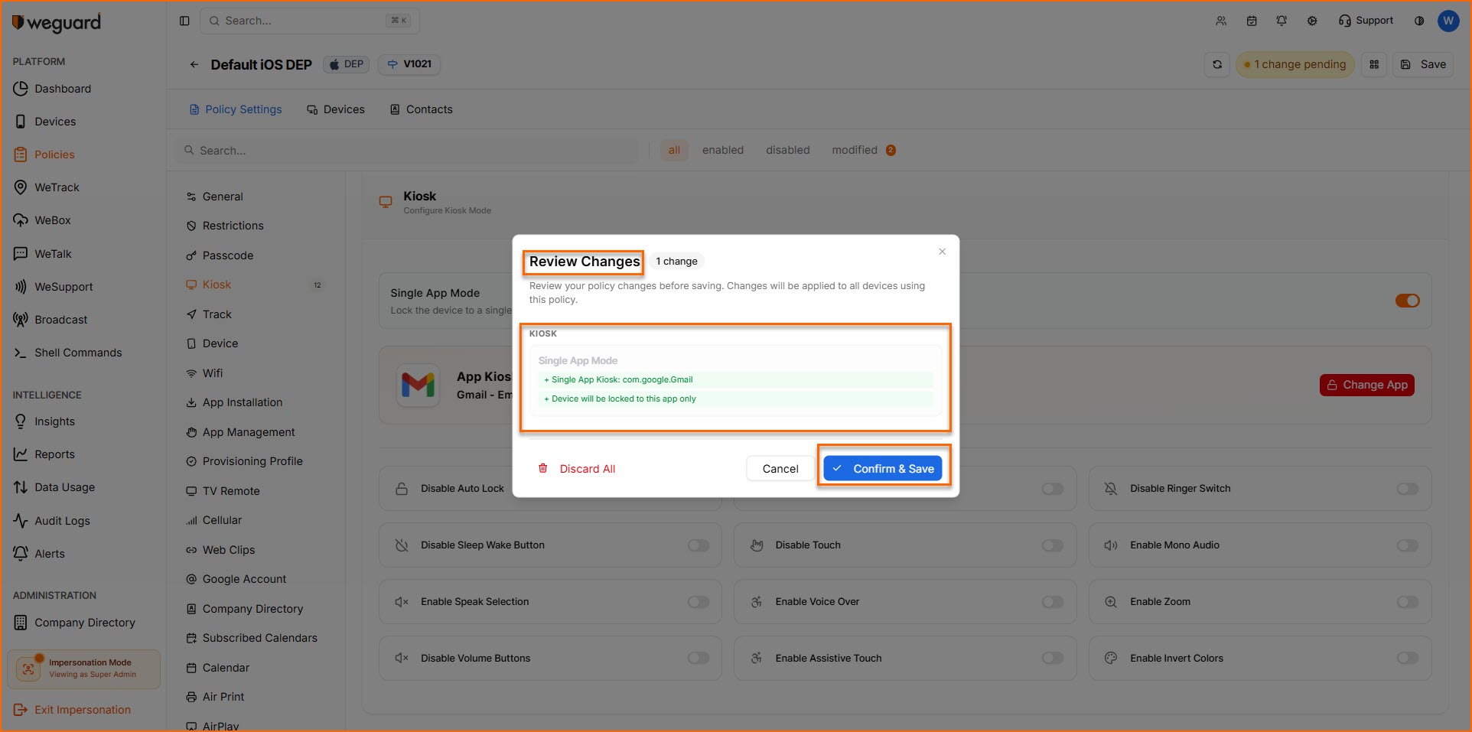
Task: Enable Disable Ringer Switch toggle
Action: (x=1407, y=489)
